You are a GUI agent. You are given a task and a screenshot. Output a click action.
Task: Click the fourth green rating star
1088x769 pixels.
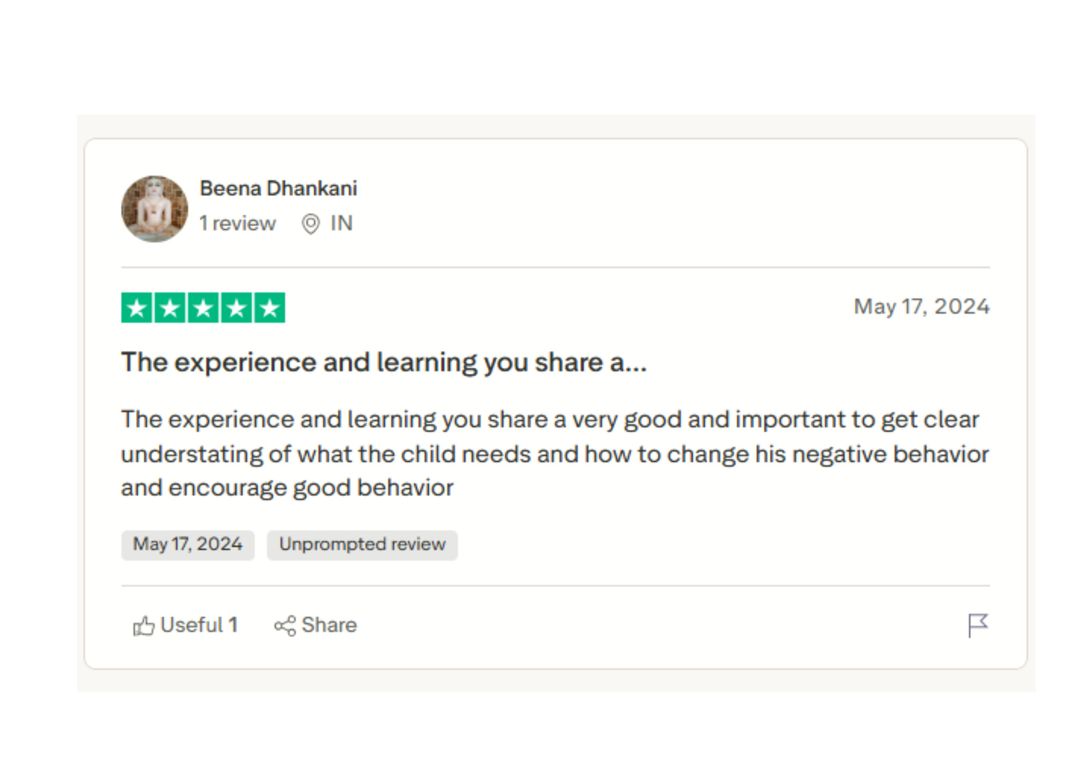tap(236, 308)
